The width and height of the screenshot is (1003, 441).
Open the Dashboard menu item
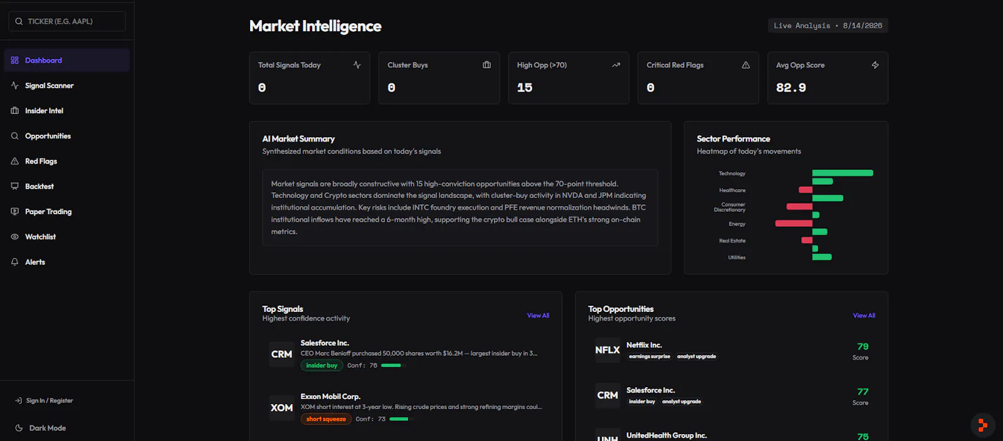(67, 60)
